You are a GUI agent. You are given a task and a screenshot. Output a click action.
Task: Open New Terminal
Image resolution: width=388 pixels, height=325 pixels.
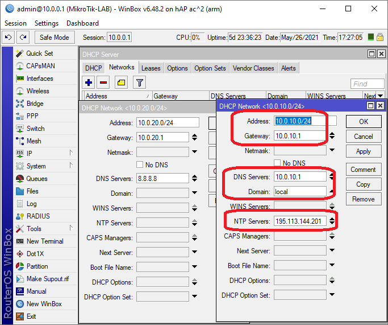(45, 241)
